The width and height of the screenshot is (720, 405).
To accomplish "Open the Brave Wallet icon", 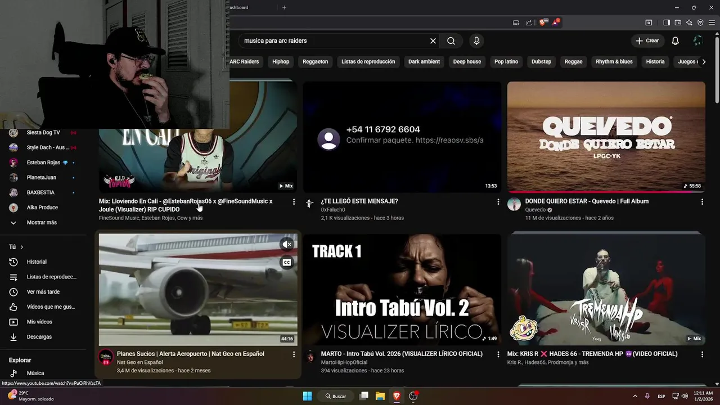I will (678, 22).
